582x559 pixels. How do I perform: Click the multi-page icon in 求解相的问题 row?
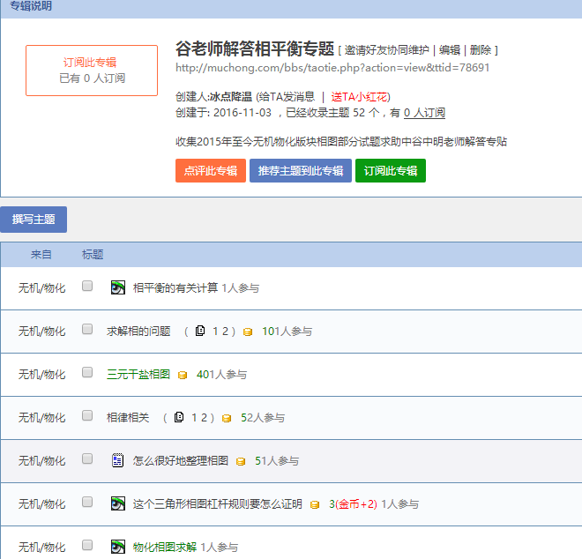[200, 331]
